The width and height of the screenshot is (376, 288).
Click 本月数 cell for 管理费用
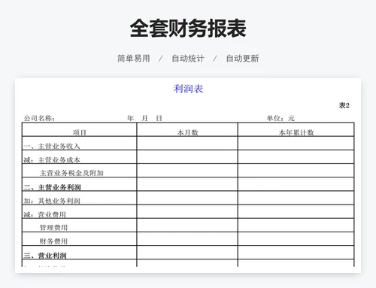pyautogui.click(x=187, y=225)
